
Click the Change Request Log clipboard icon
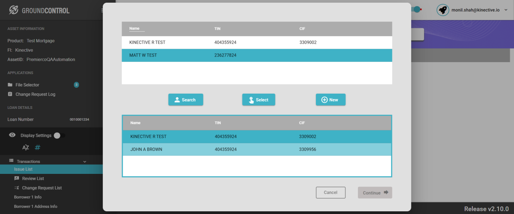tap(10, 94)
